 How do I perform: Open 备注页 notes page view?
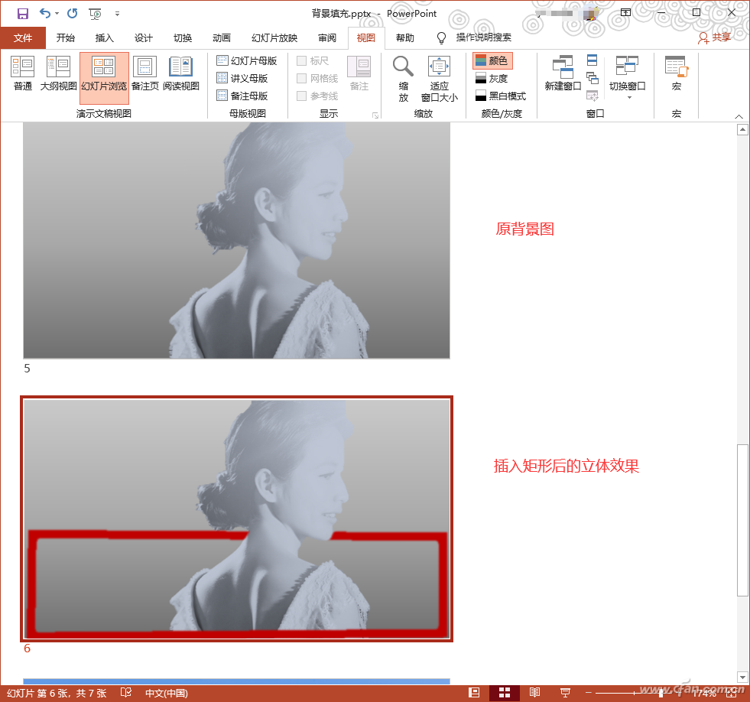[x=145, y=73]
